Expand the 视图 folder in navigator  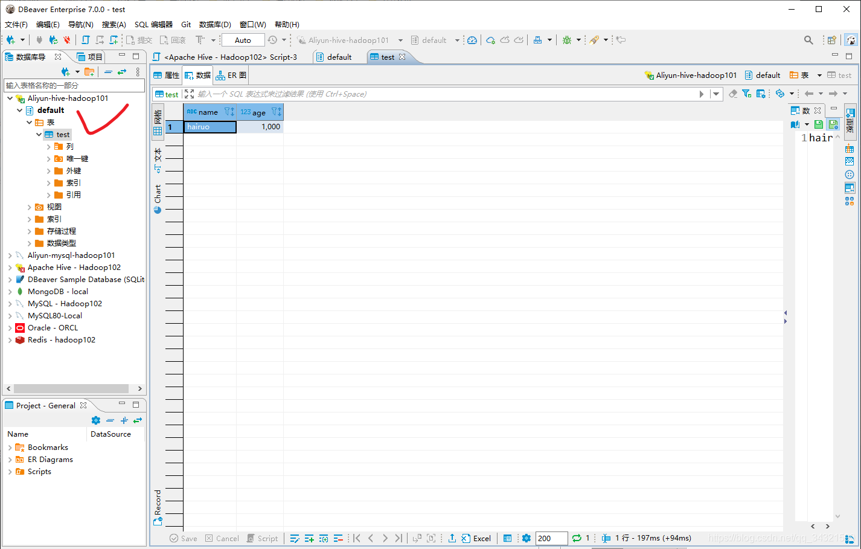click(x=29, y=207)
